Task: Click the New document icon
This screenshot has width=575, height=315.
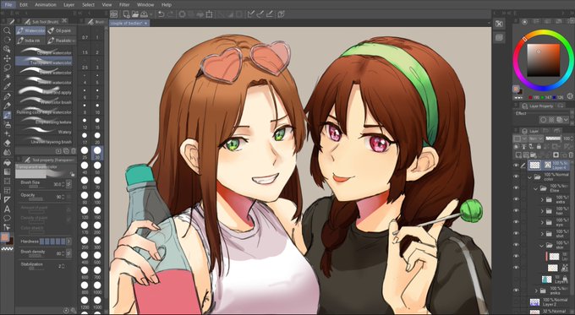Action: (x=127, y=14)
